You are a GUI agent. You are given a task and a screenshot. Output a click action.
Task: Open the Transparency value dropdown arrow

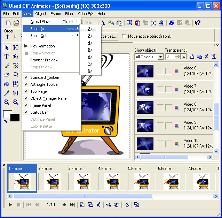(x=184, y=57)
